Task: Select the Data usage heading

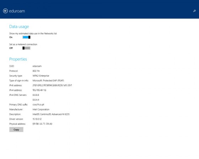Action: pos(19,27)
